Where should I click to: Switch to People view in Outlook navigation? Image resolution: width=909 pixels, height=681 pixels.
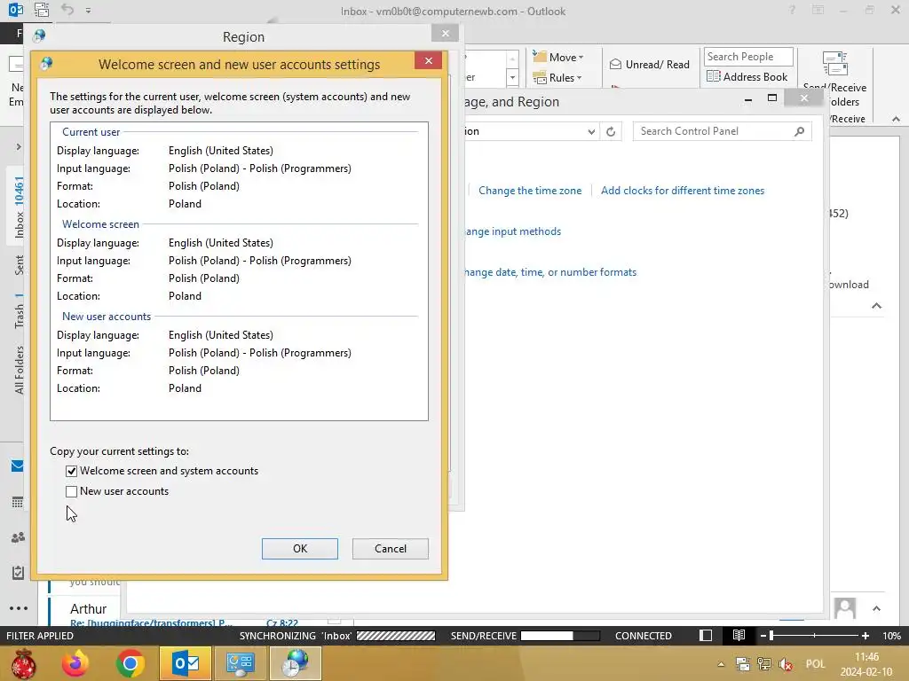[x=18, y=537]
